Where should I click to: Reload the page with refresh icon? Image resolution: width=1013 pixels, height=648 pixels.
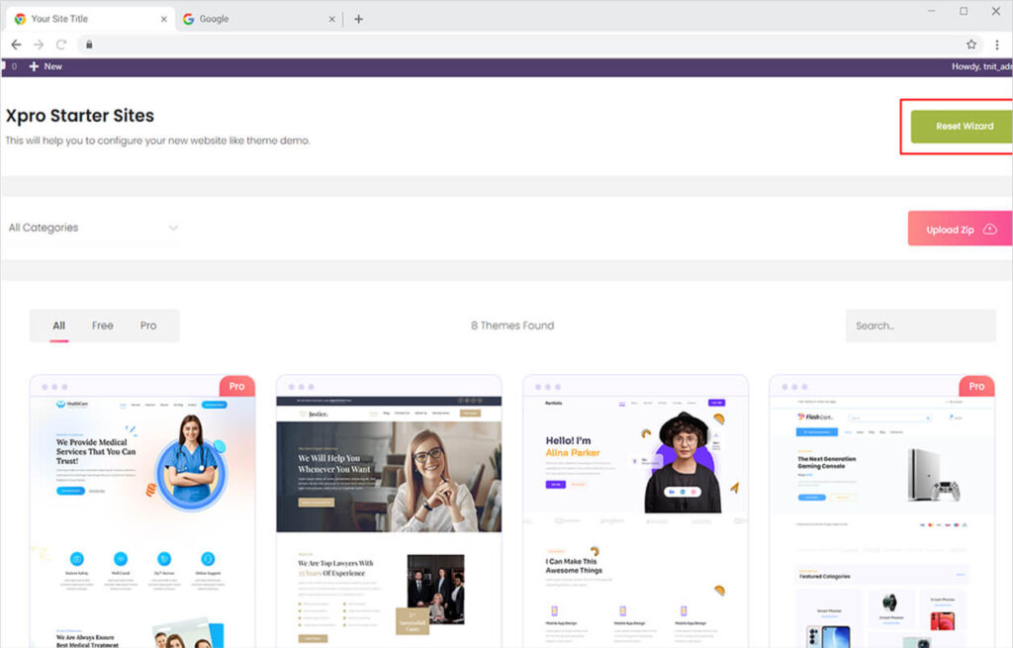[x=61, y=45]
